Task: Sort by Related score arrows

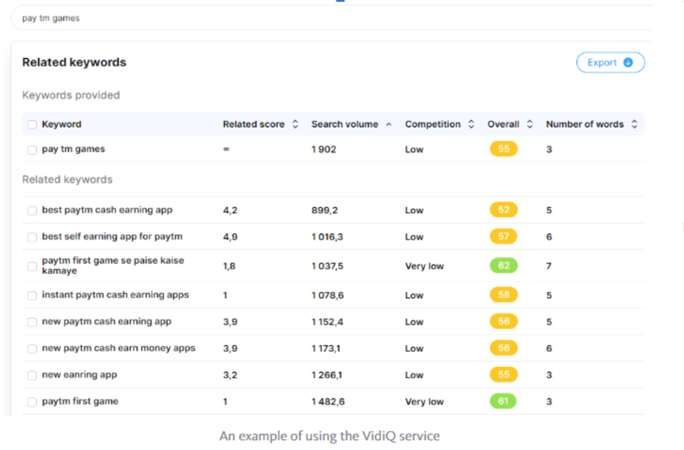Action: pos(295,124)
